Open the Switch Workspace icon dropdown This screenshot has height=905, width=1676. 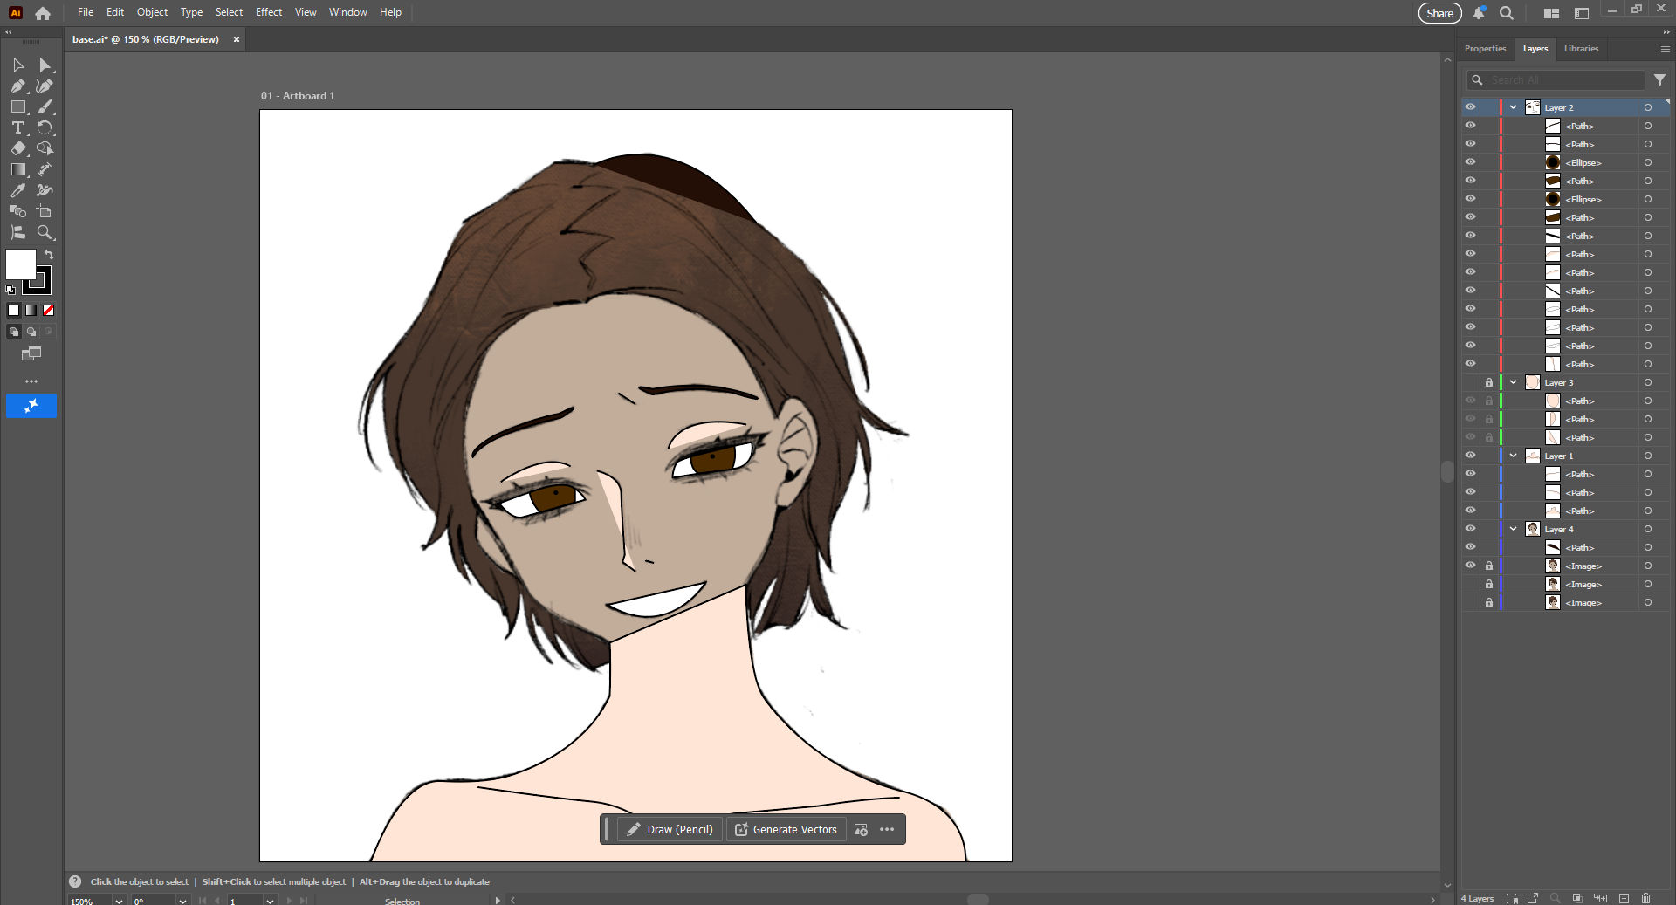pyautogui.click(x=1582, y=13)
